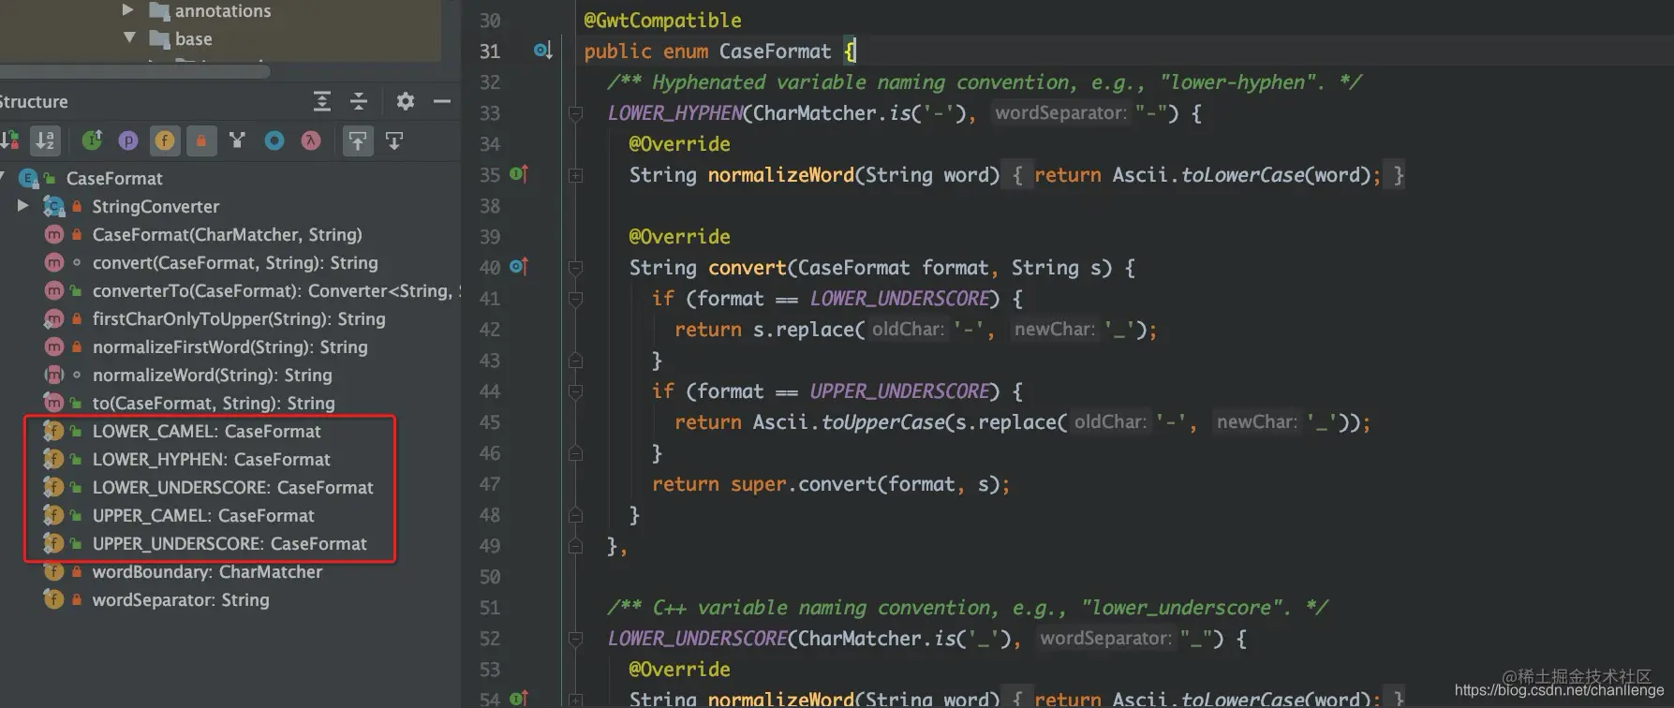The height and width of the screenshot is (708, 1674).
Task: Expand the StringConverter node in Structure
Action: tap(23, 205)
